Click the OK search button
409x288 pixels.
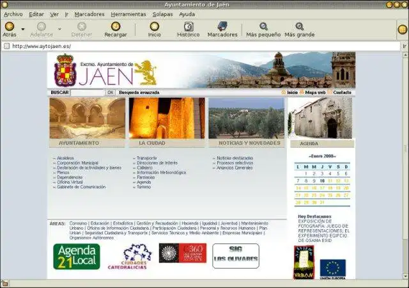point(111,93)
